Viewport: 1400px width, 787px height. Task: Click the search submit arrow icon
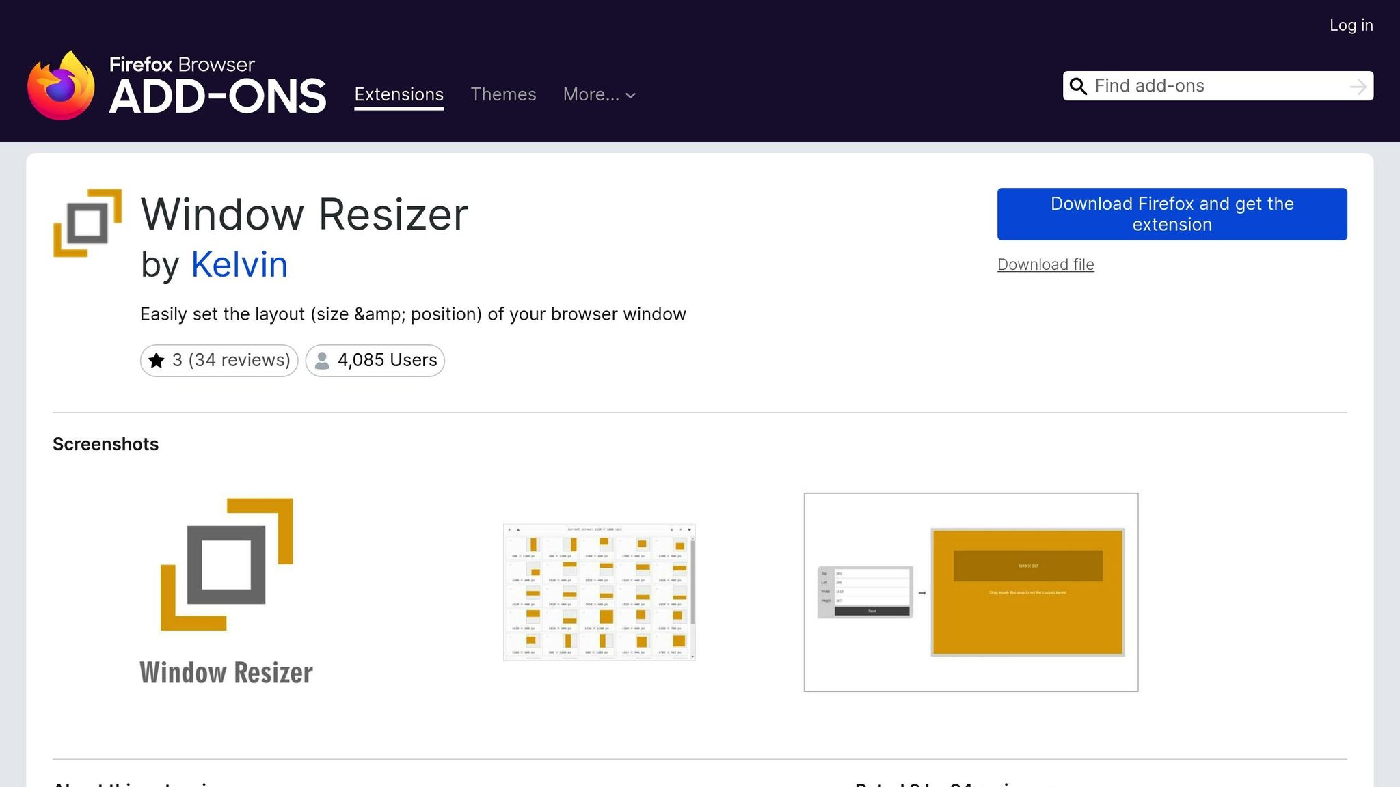pyautogui.click(x=1359, y=86)
